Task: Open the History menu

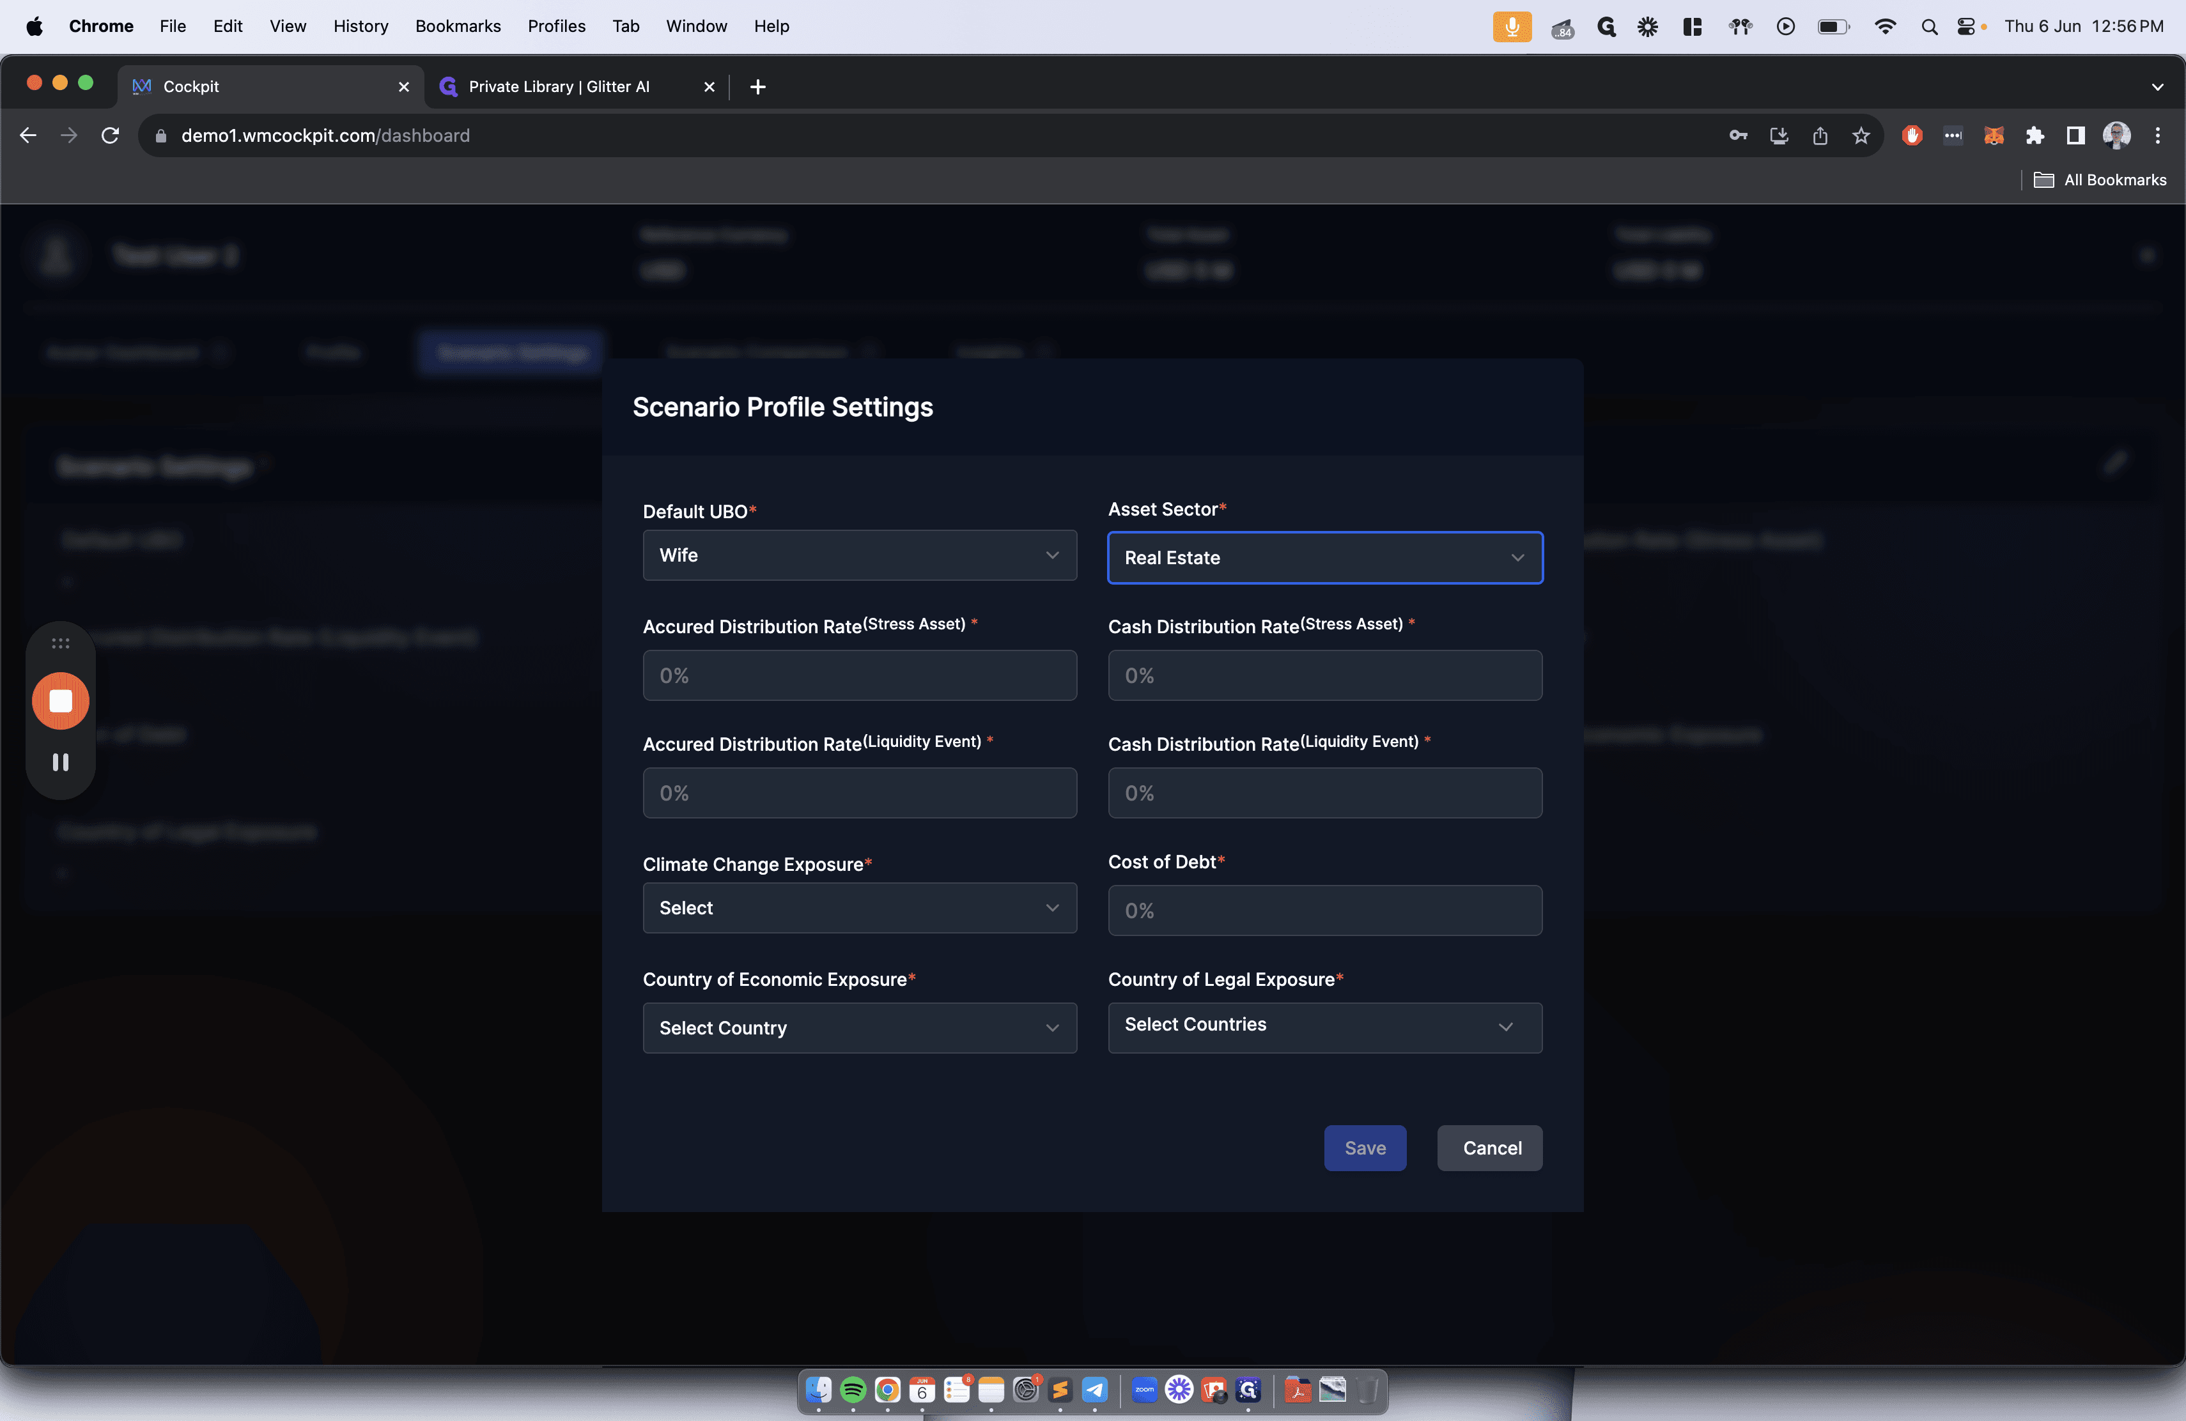Action: (x=361, y=26)
